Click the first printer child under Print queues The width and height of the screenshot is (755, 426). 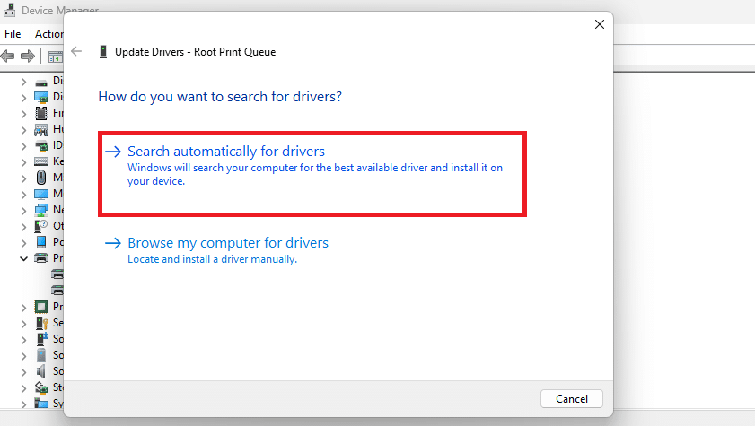[57, 274]
